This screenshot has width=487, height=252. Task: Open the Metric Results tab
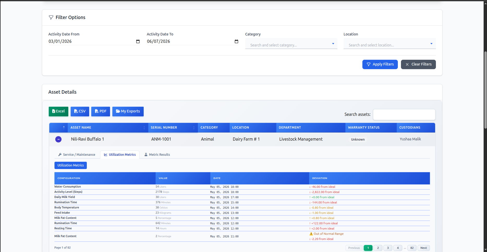point(157,155)
